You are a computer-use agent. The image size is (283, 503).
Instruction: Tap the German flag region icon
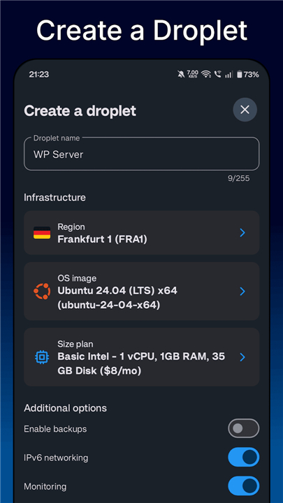(42, 233)
